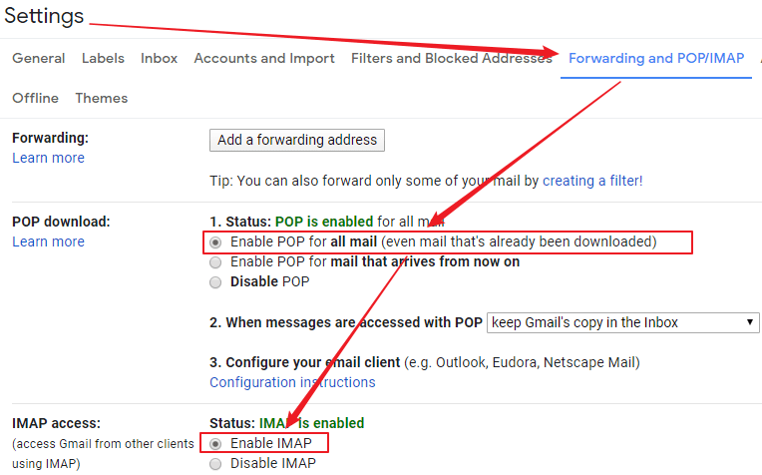Click Learn more under POP download

pyautogui.click(x=48, y=242)
